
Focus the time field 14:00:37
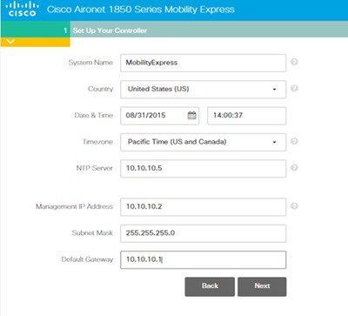tap(246, 116)
